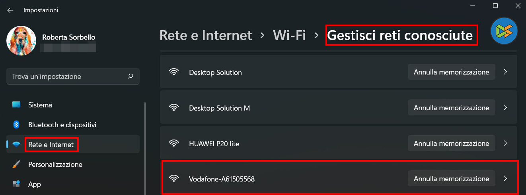Click the Personalizzazione paintbrush icon
This screenshot has height=195, width=526.
click(16, 164)
